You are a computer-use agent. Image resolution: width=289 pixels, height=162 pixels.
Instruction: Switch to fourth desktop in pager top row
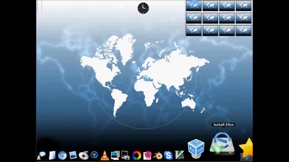(x=243, y=5)
